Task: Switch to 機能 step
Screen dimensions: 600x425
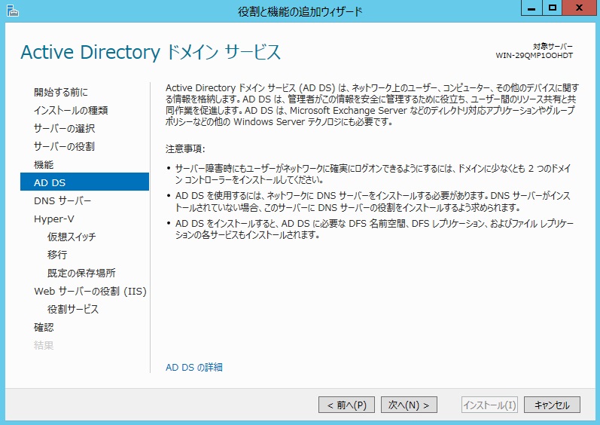Action: (x=44, y=164)
